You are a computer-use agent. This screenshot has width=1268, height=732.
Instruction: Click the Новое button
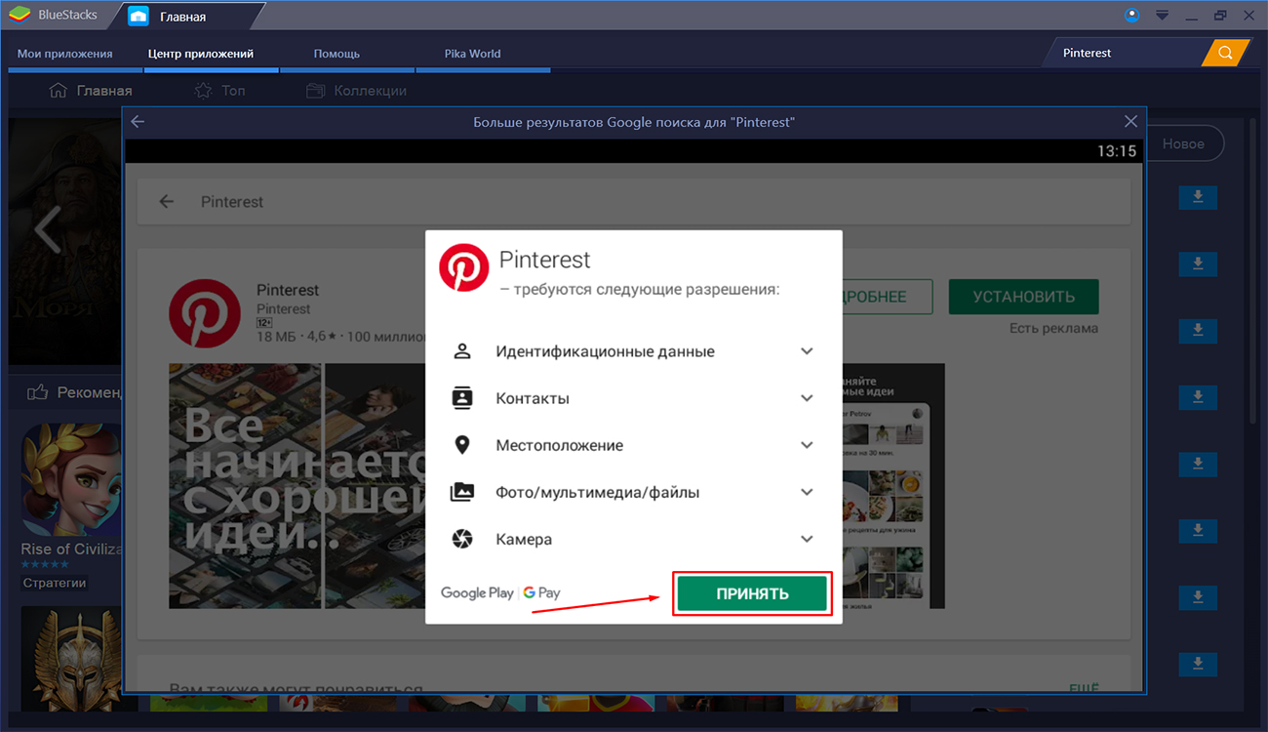click(x=1183, y=143)
